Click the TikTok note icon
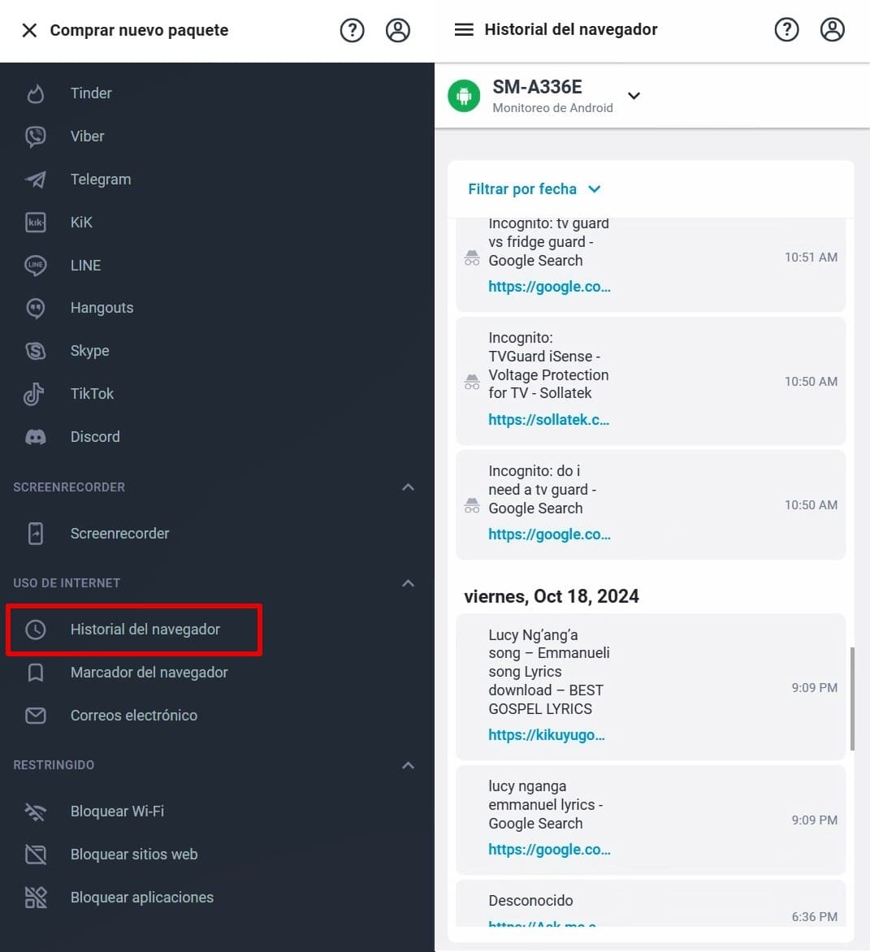The height and width of the screenshot is (952, 870). (x=34, y=394)
